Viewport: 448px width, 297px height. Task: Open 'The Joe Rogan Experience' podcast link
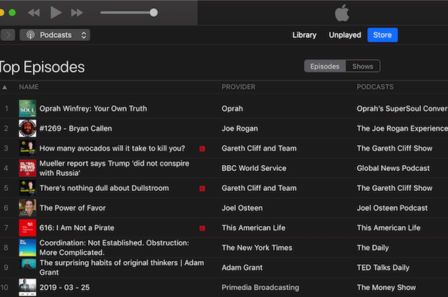coord(402,128)
